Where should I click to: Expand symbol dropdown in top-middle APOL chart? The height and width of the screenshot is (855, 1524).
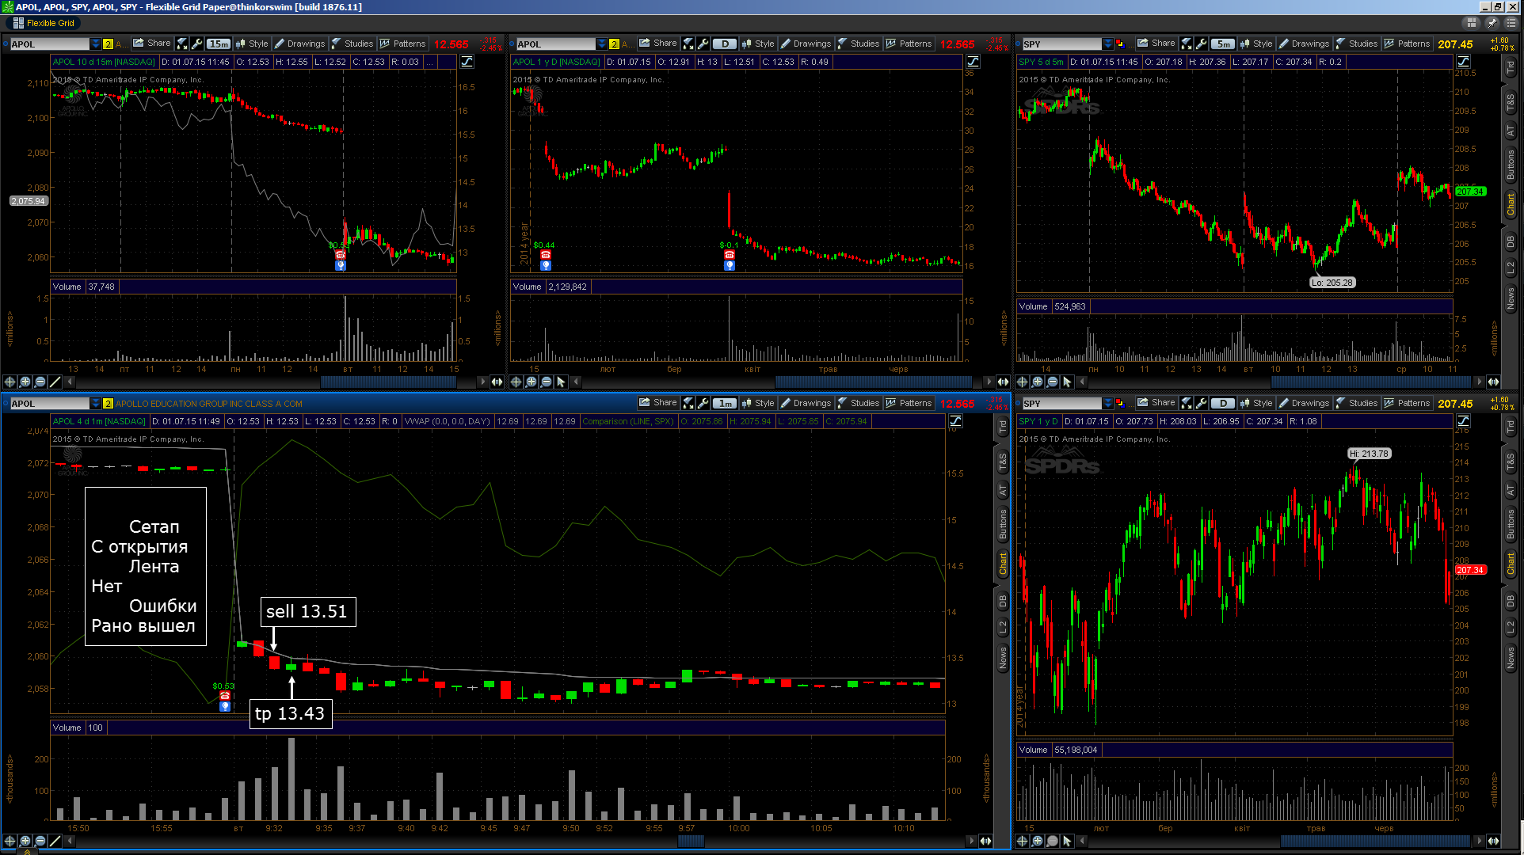click(601, 44)
